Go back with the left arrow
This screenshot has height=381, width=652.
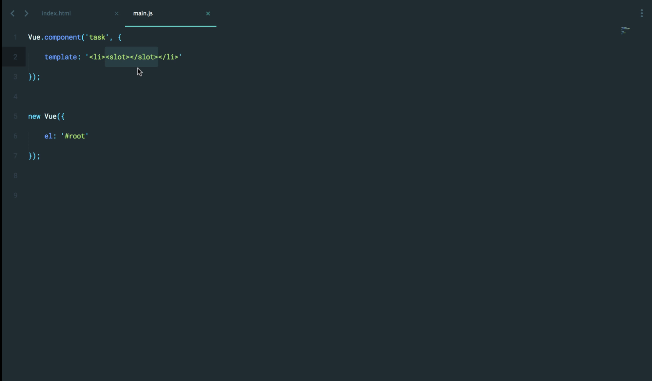click(12, 13)
